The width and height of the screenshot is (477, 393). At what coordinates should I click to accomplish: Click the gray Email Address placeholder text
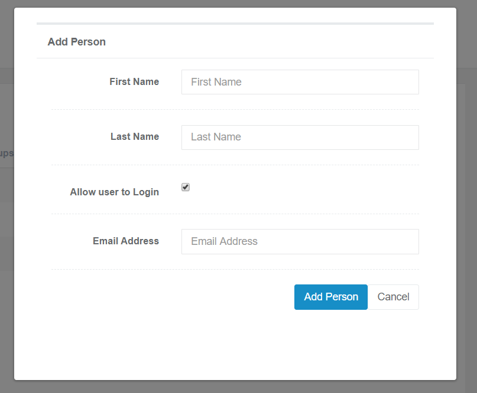224,241
